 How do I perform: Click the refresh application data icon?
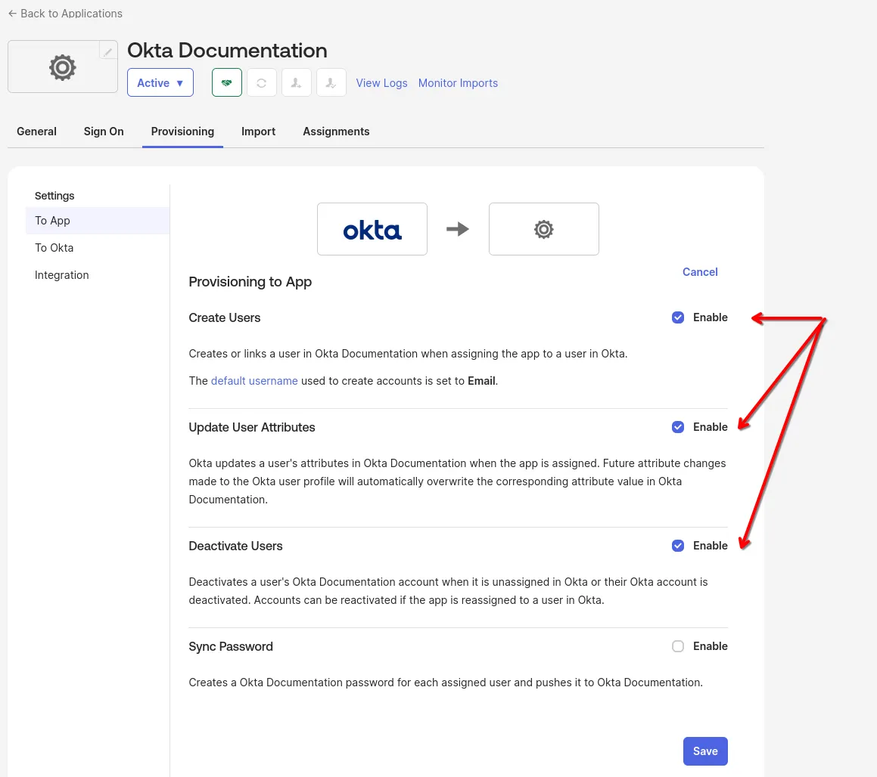(x=262, y=82)
